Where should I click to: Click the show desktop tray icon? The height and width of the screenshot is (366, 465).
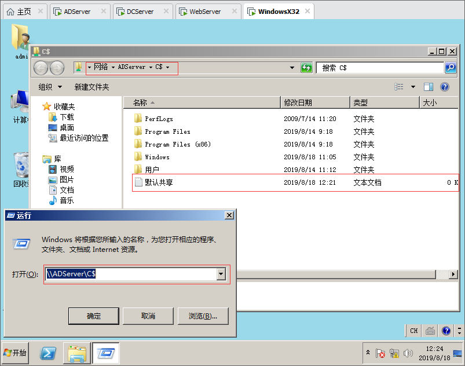pyautogui.click(x=457, y=353)
